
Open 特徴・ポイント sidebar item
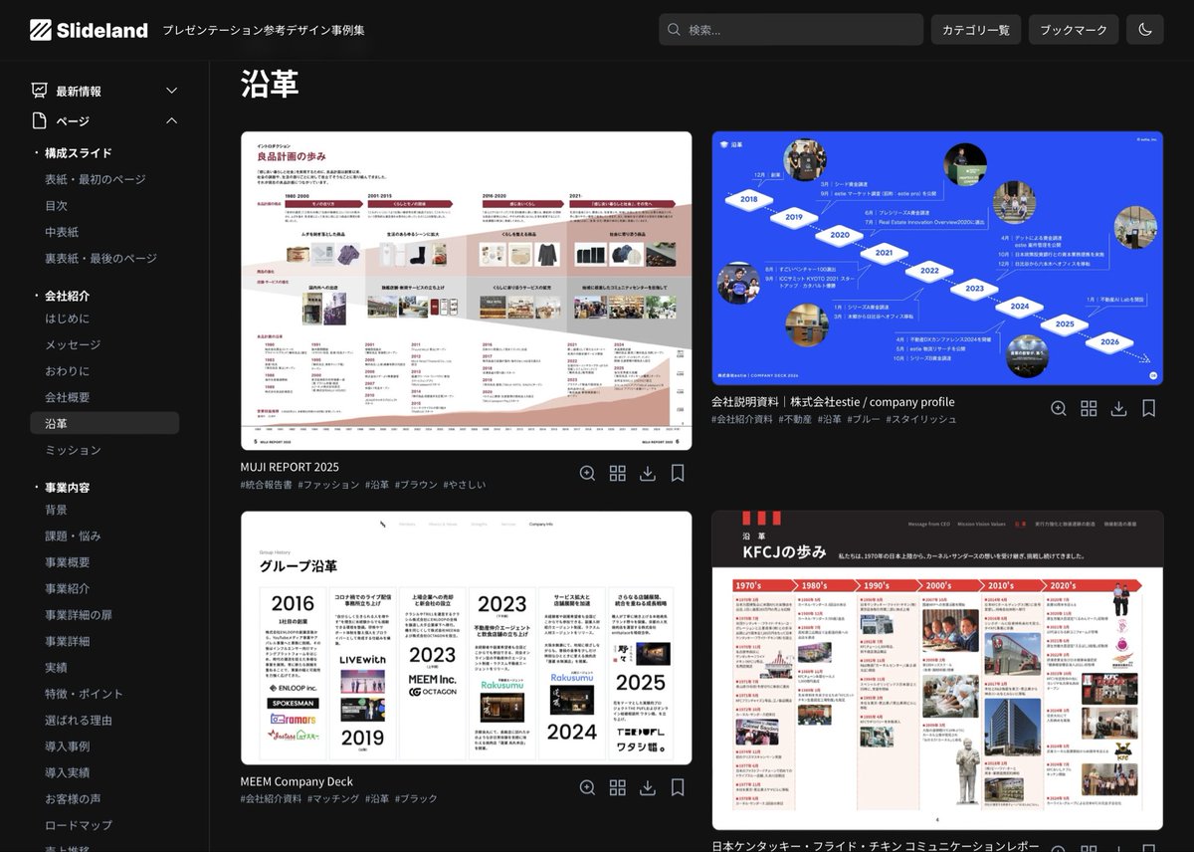pyautogui.click(x=85, y=694)
